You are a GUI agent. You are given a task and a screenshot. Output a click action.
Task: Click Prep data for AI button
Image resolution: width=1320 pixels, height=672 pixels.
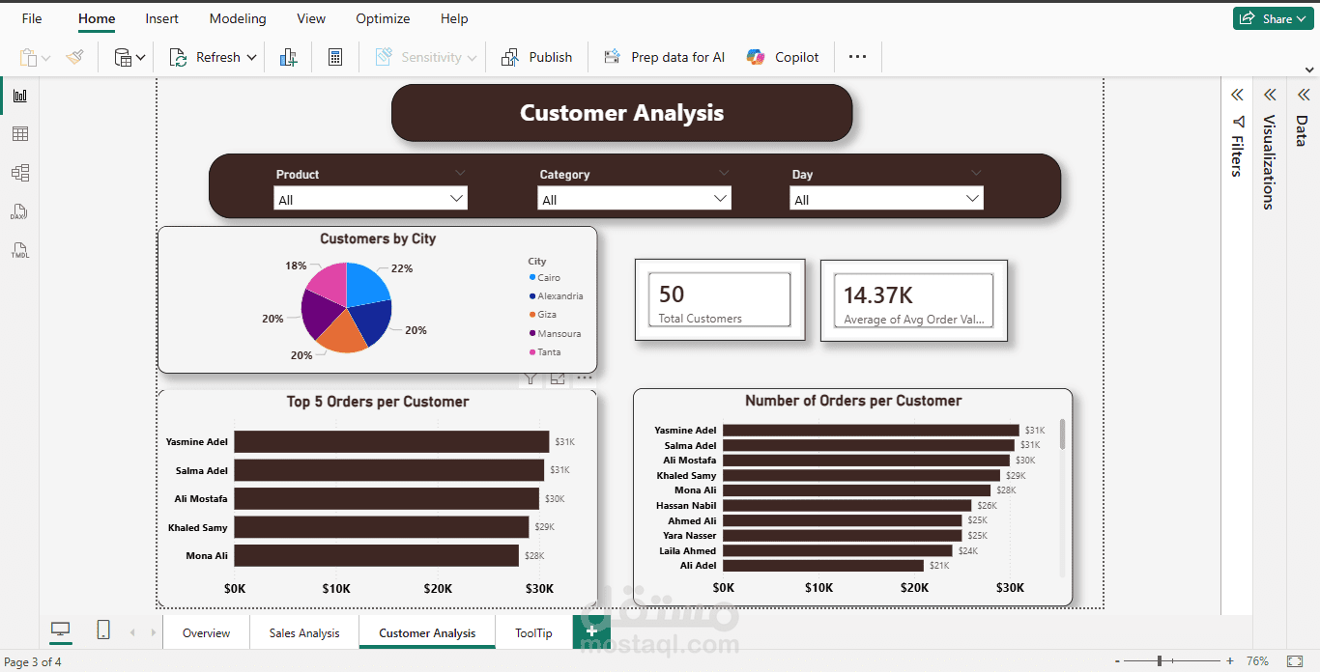[664, 57]
